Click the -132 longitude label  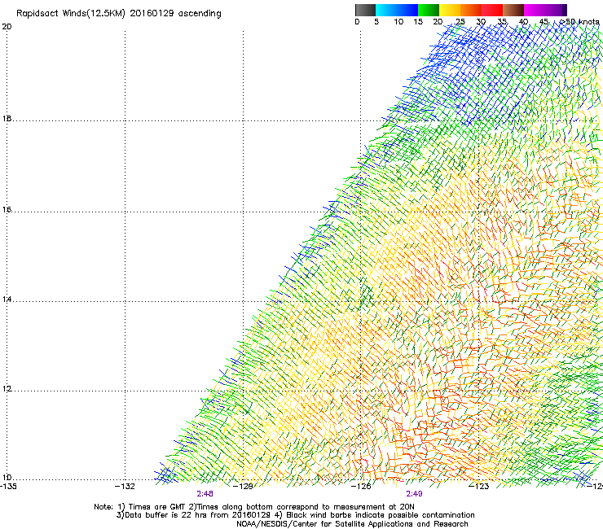(x=125, y=487)
